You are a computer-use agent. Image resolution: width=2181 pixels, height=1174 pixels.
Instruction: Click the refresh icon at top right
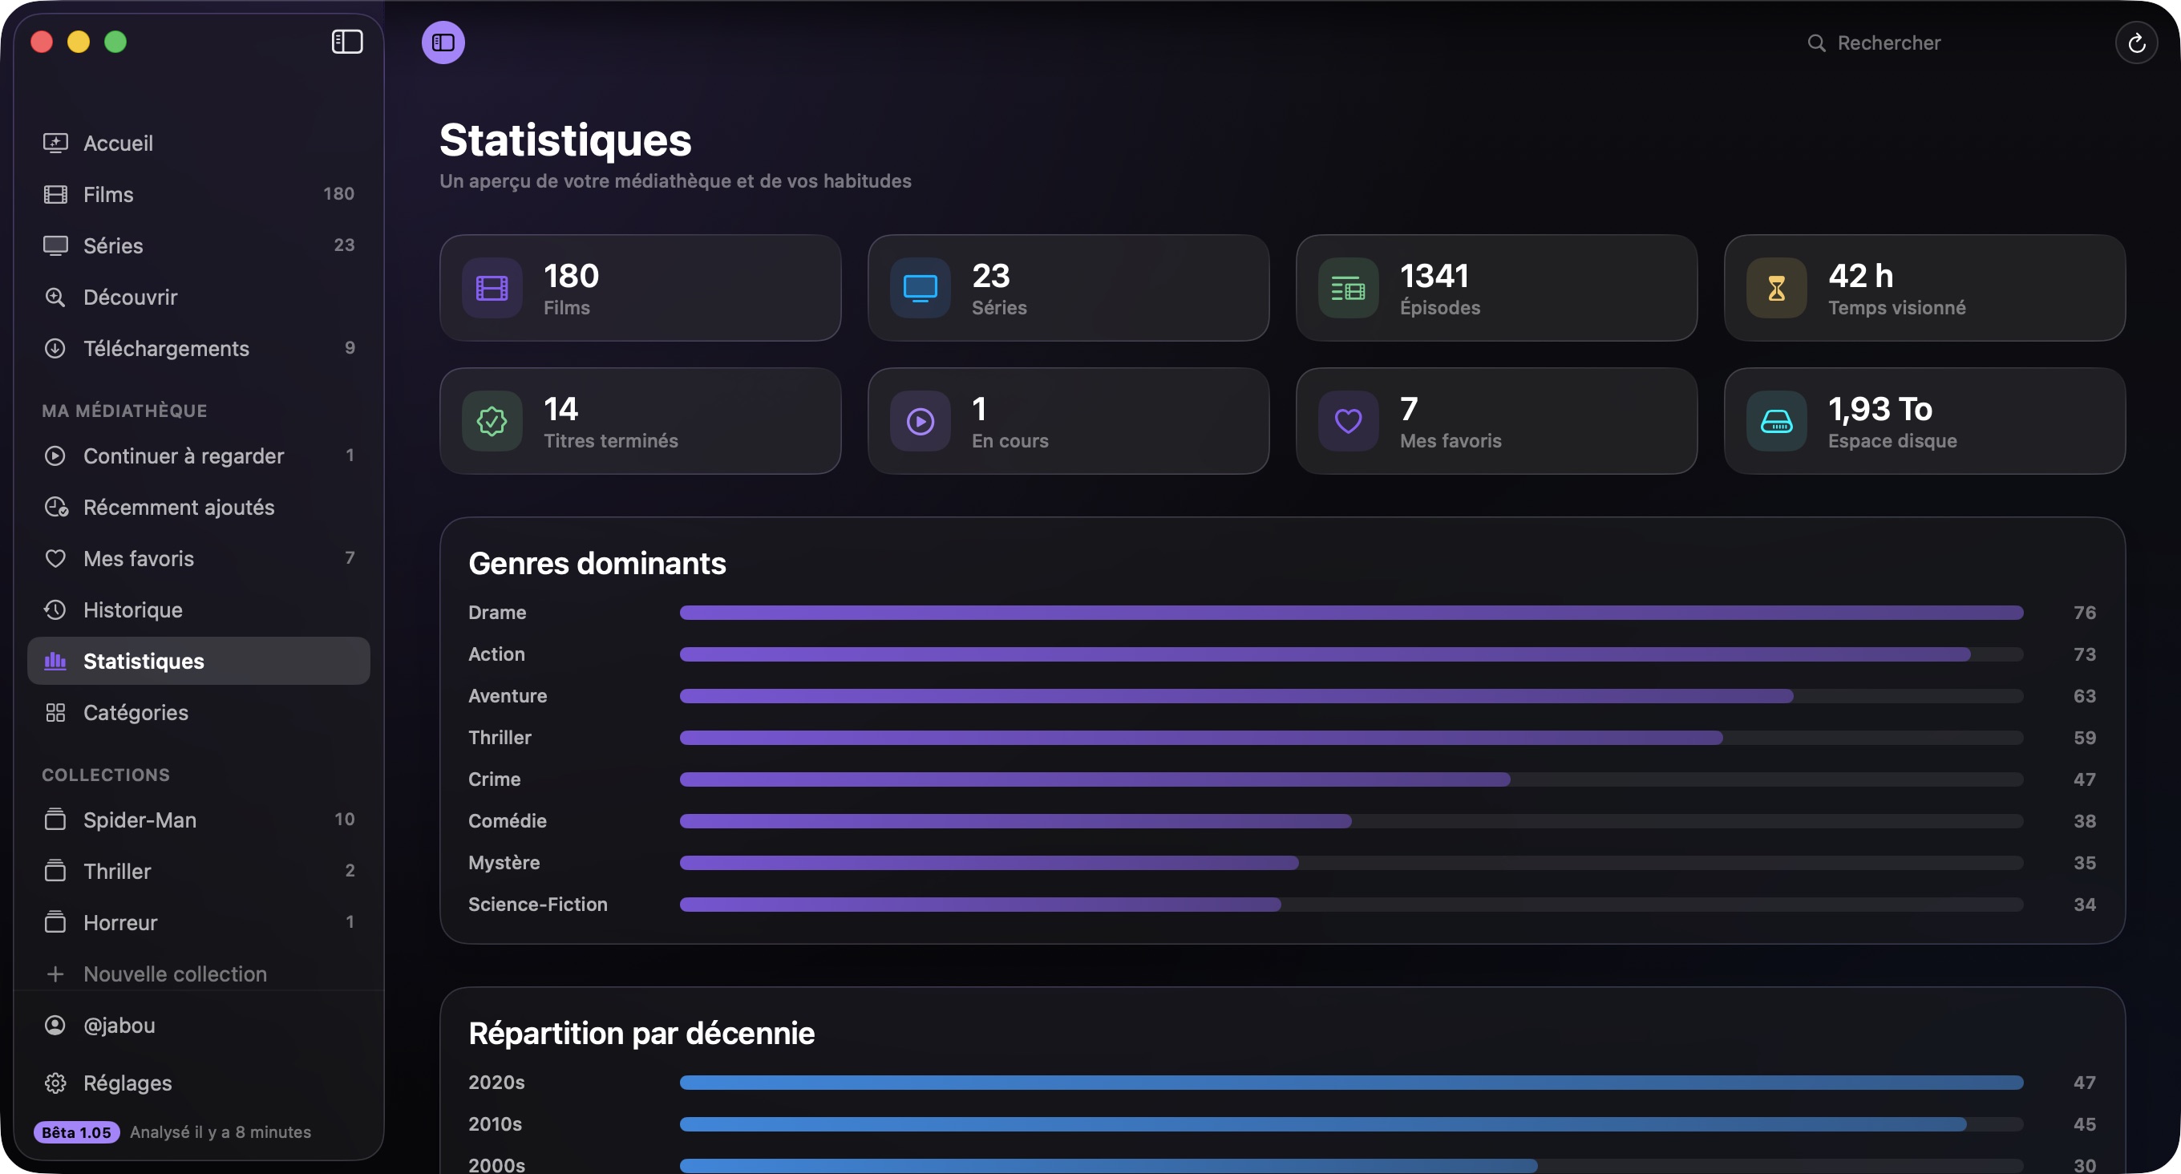tap(2136, 43)
